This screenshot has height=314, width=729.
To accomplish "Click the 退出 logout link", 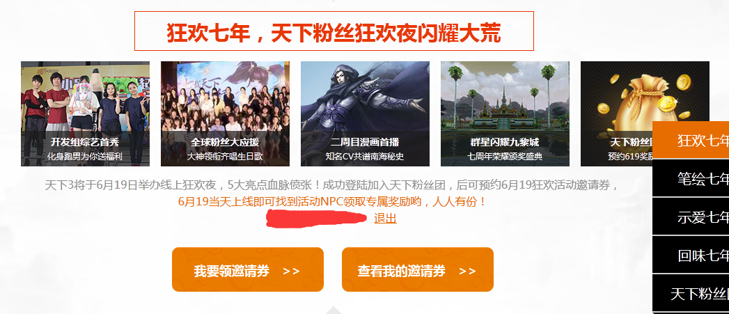I will [x=386, y=219].
